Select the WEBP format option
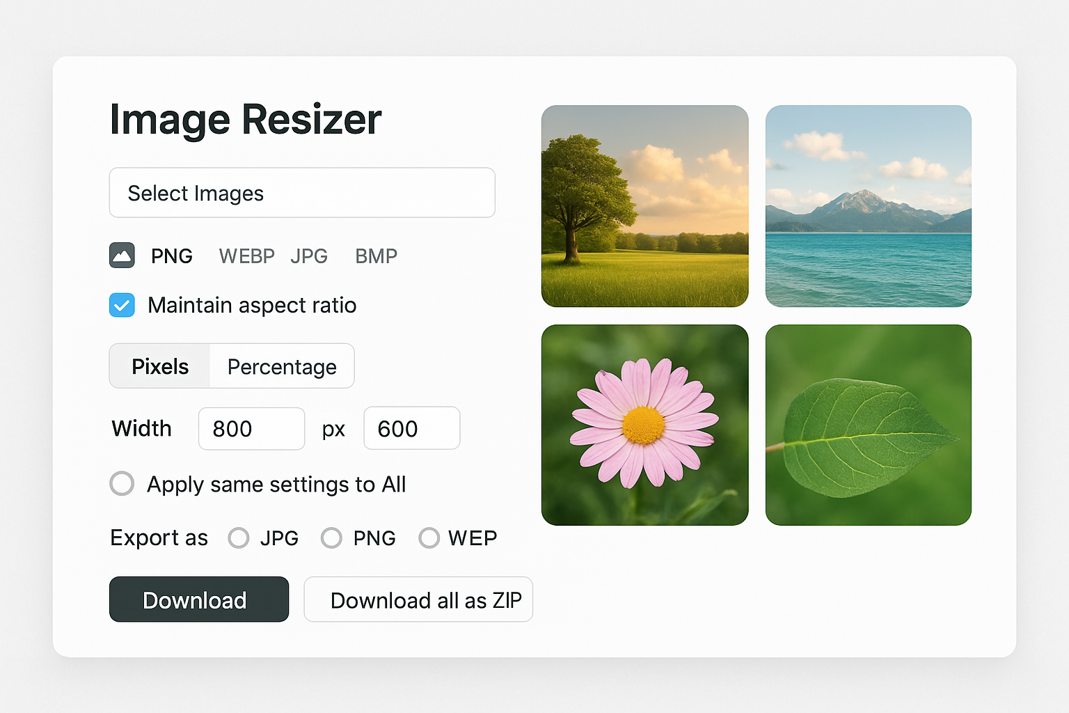Screen dimensions: 1069x713 pos(246,256)
